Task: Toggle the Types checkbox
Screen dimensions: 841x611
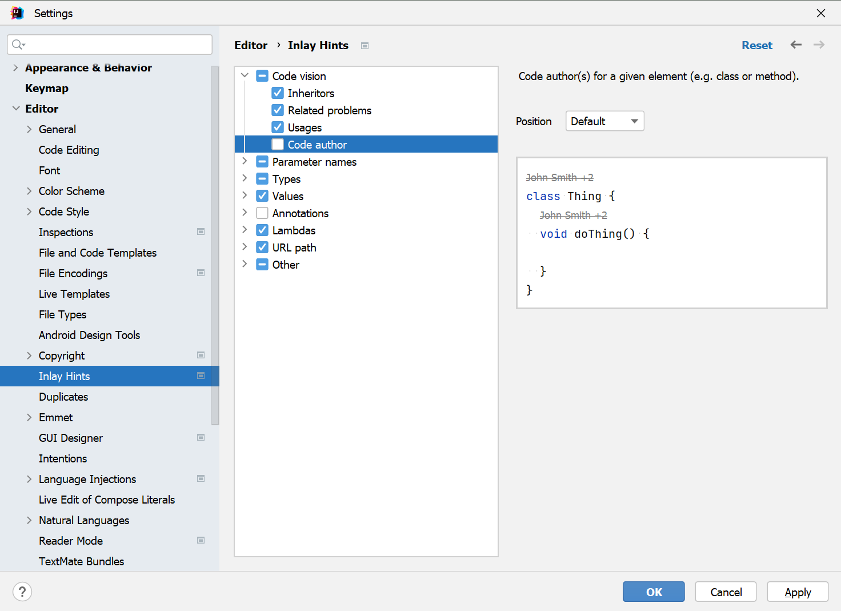Action: pos(262,178)
